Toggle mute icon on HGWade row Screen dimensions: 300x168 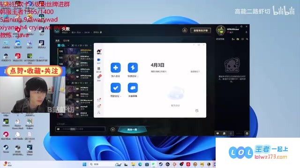77,89
